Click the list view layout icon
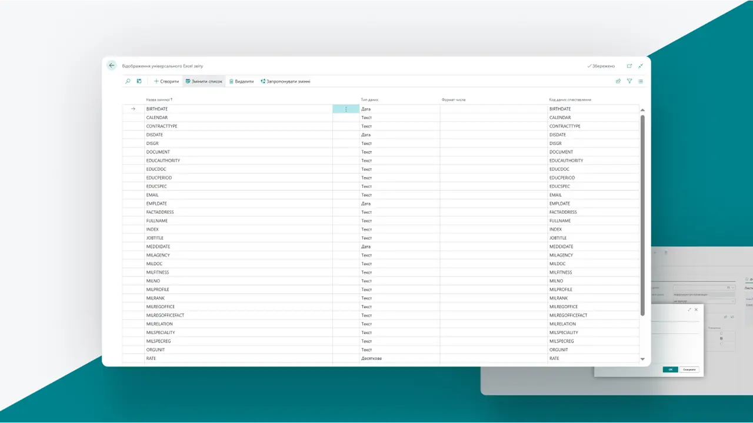753x423 pixels. click(x=641, y=81)
